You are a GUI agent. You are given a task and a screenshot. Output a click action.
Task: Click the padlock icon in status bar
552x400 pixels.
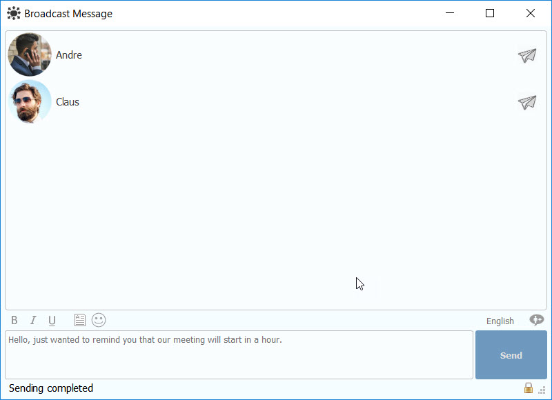pos(529,388)
